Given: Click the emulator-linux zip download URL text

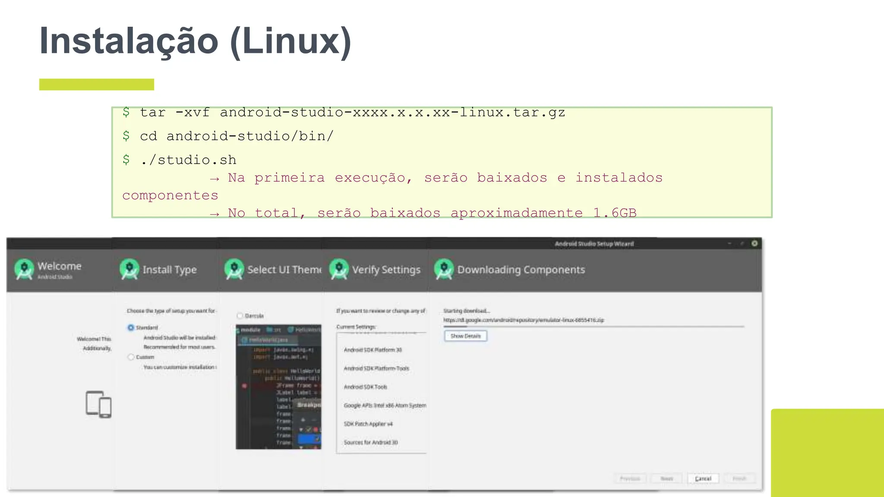Looking at the screenshot, I should click(x=524, y=320).
